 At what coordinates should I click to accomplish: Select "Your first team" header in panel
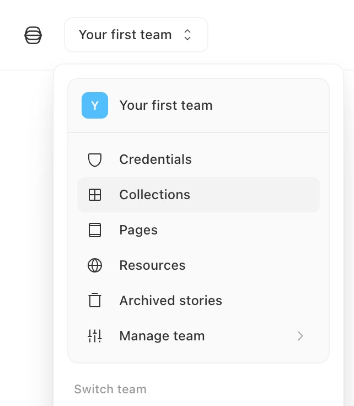pyautogui.click(x=166, y=105)
